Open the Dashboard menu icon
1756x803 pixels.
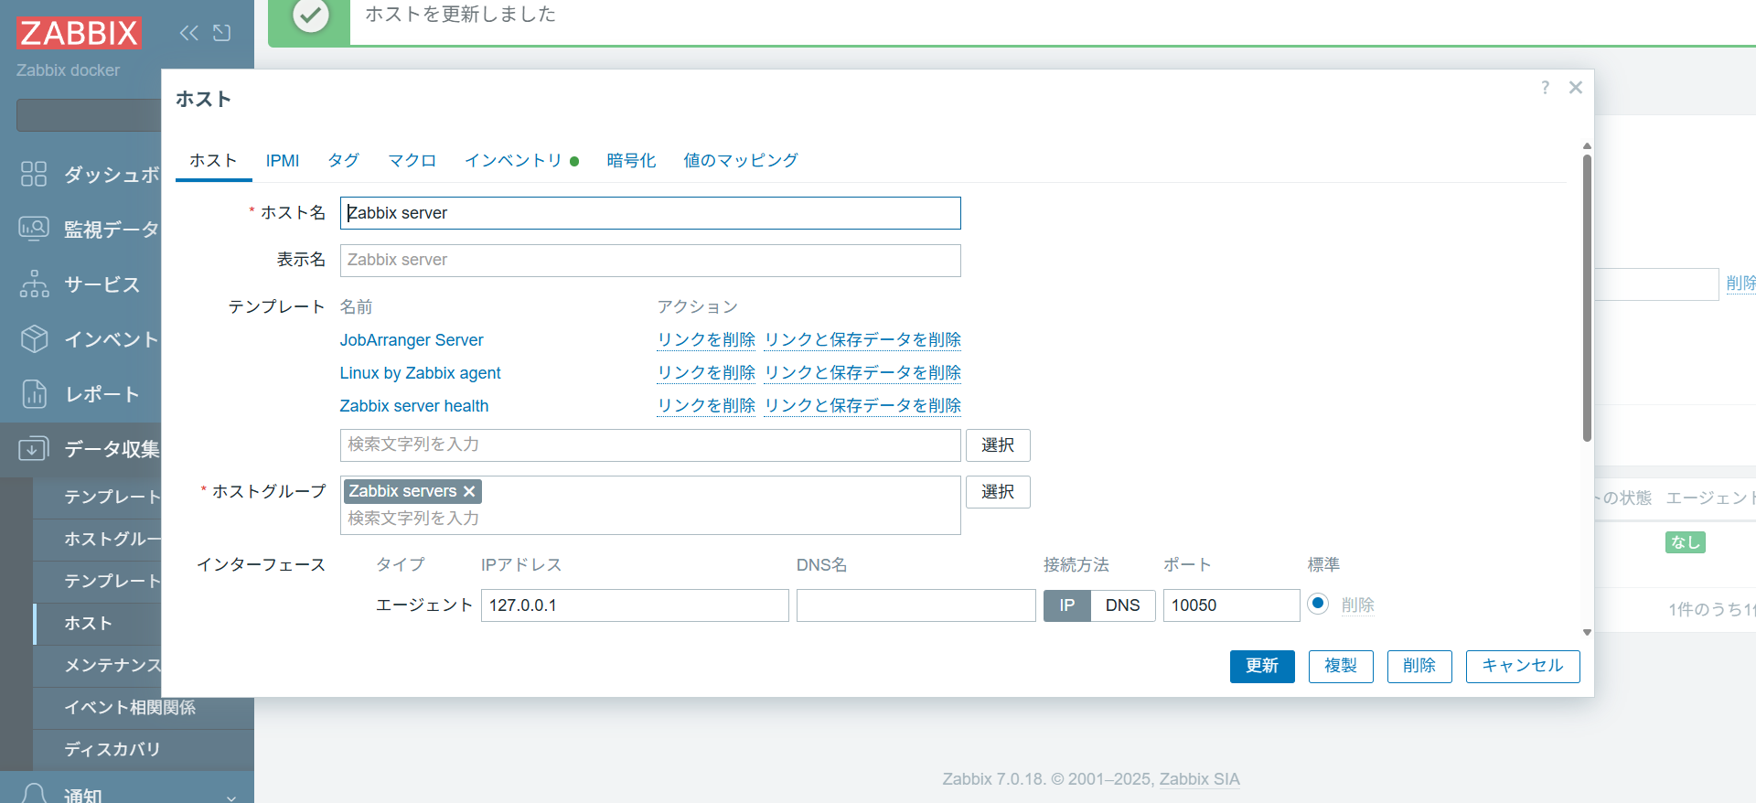34,174
